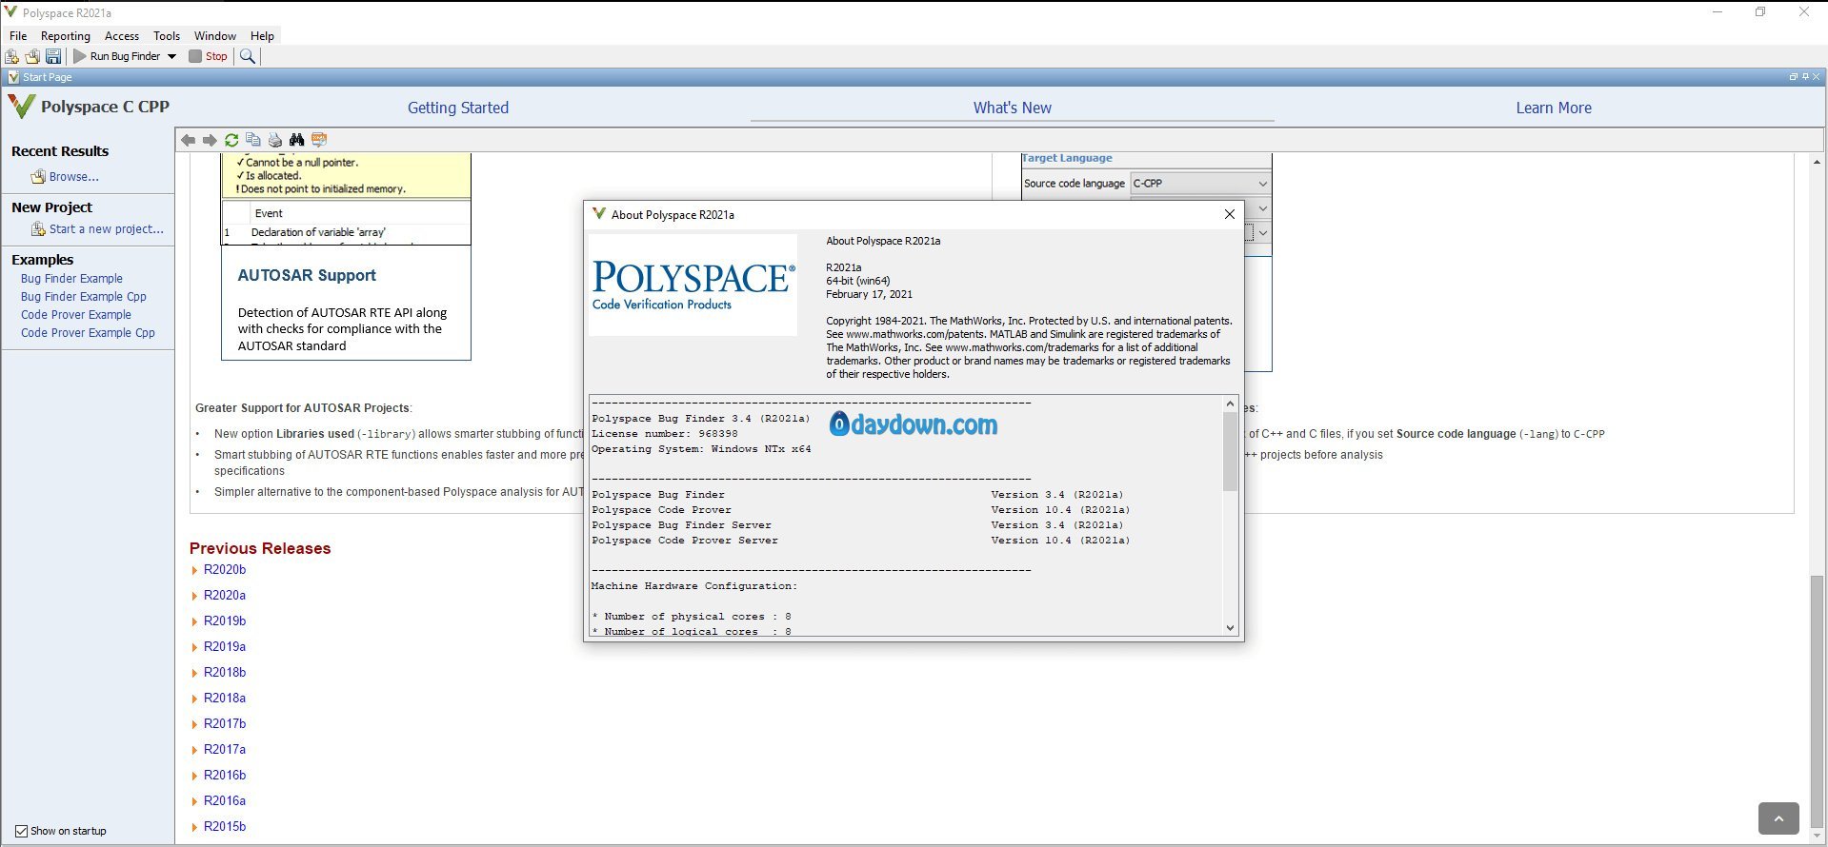Switch to the Getting Started tab
Viewport: 1828px width, 847px height.
(x=458, y=108)
